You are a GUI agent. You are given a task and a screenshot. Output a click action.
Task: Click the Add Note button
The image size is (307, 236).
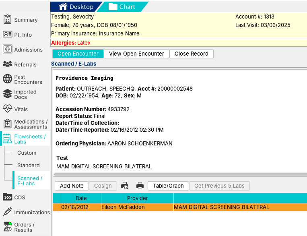pos(72,186)
